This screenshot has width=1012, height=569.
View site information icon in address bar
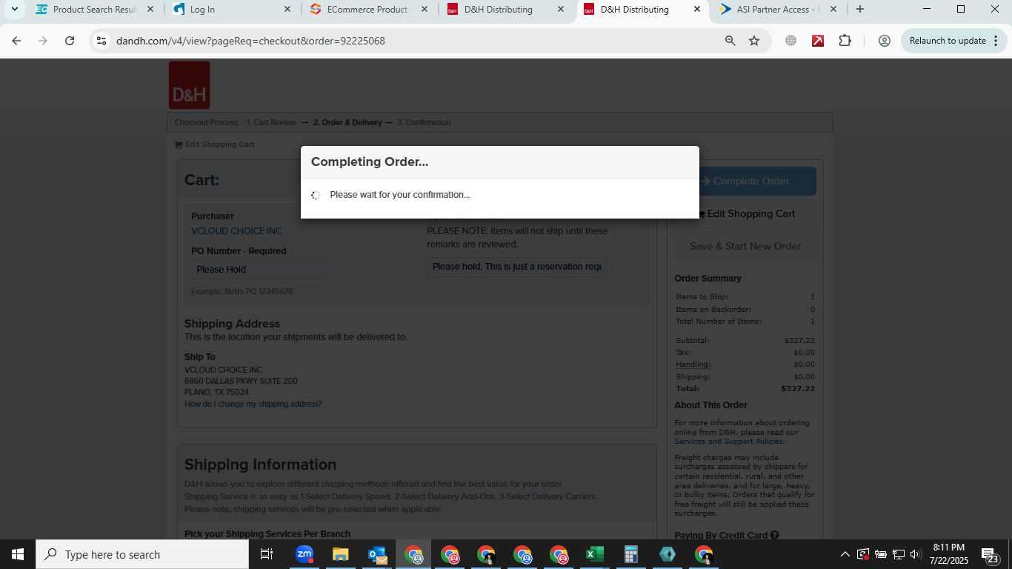coord(101,41)
